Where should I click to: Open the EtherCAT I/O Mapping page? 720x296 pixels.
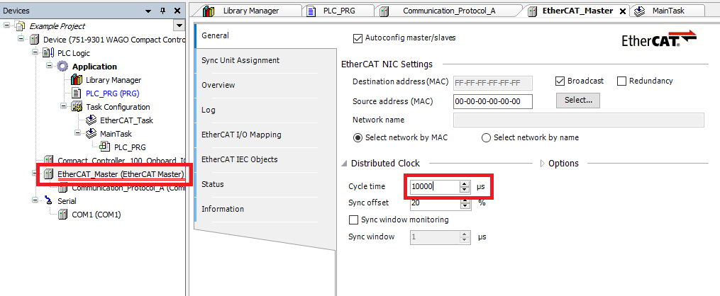pyautogui.click(x=241, y=135)
